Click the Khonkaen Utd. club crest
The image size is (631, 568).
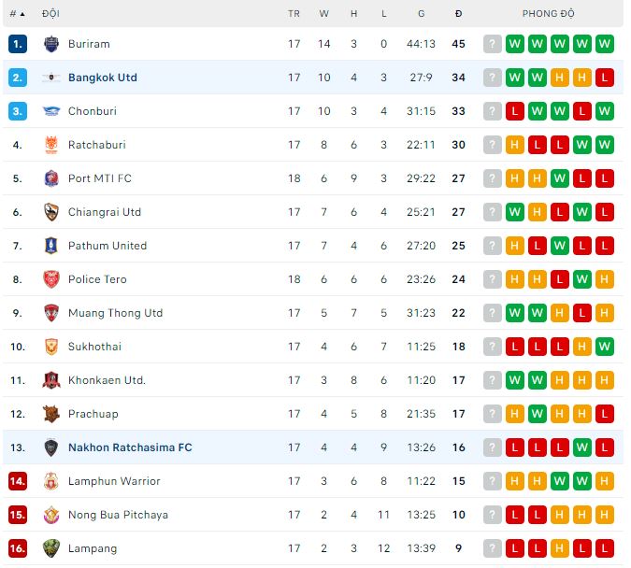(51, 380)
